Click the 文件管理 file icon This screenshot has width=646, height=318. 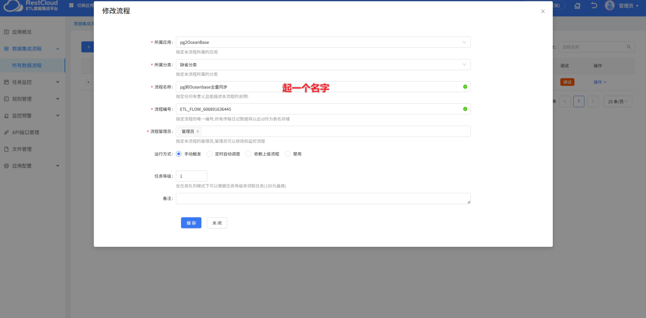click(7, 149)
